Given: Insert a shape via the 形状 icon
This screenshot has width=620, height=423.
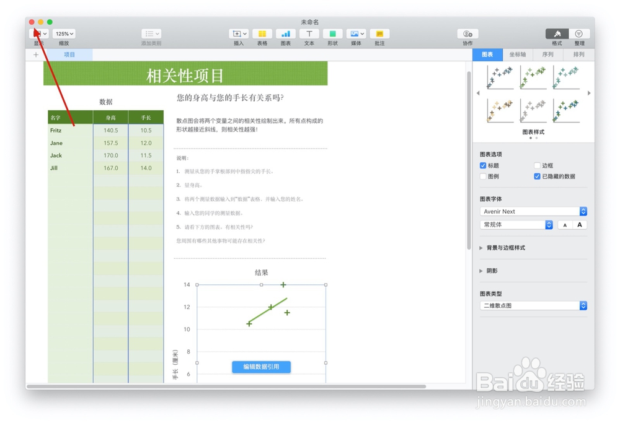Looking at the screenshot, I should pyautogui.click(x=332, y=34).
